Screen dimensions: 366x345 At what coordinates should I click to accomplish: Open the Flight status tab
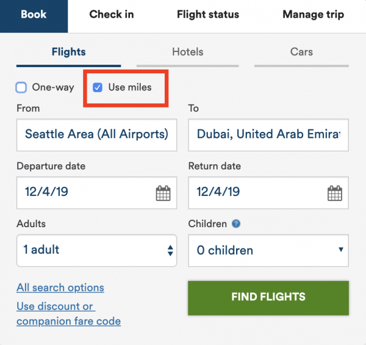click(208, 15)
